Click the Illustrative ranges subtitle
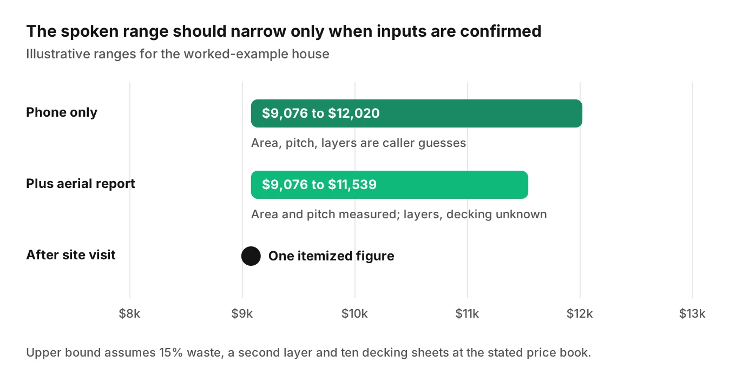Viewport: 736px width, 389px height. (178, 54)
